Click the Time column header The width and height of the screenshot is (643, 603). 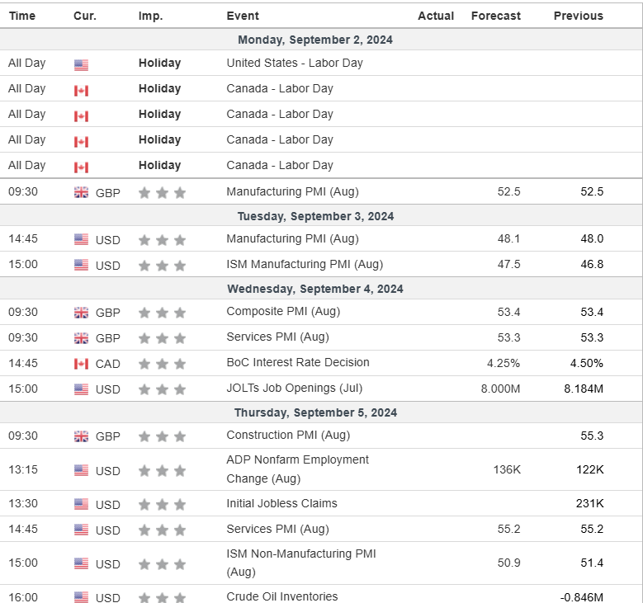pos(22,16)
